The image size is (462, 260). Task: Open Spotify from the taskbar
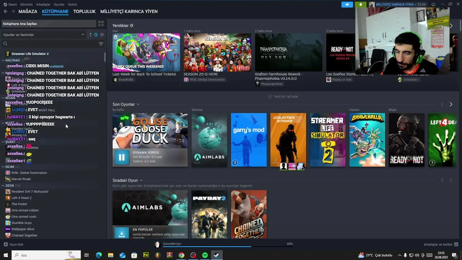click(x=205, y=255)
